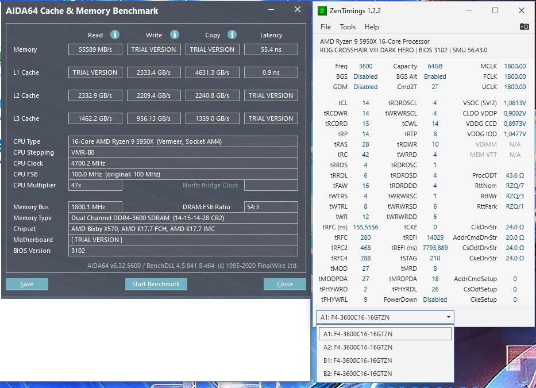
Task: Select A1: F4-3600C16-16GTZN from the list
Action: coord(385,334)
